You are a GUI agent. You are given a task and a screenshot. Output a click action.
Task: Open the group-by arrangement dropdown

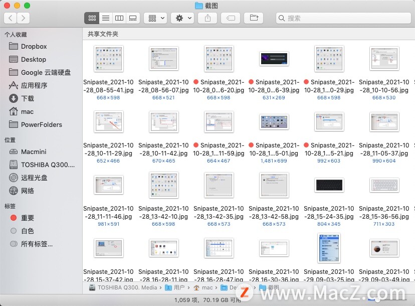coord(155,18)
